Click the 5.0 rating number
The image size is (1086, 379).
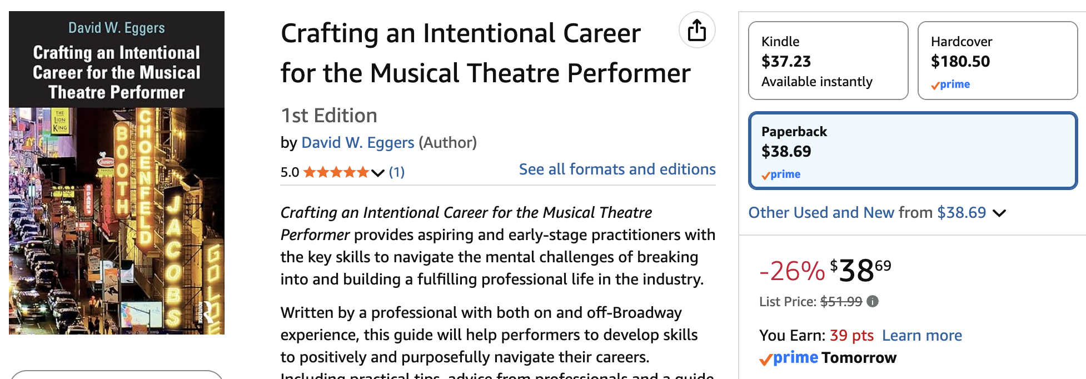tap(290, 172)
